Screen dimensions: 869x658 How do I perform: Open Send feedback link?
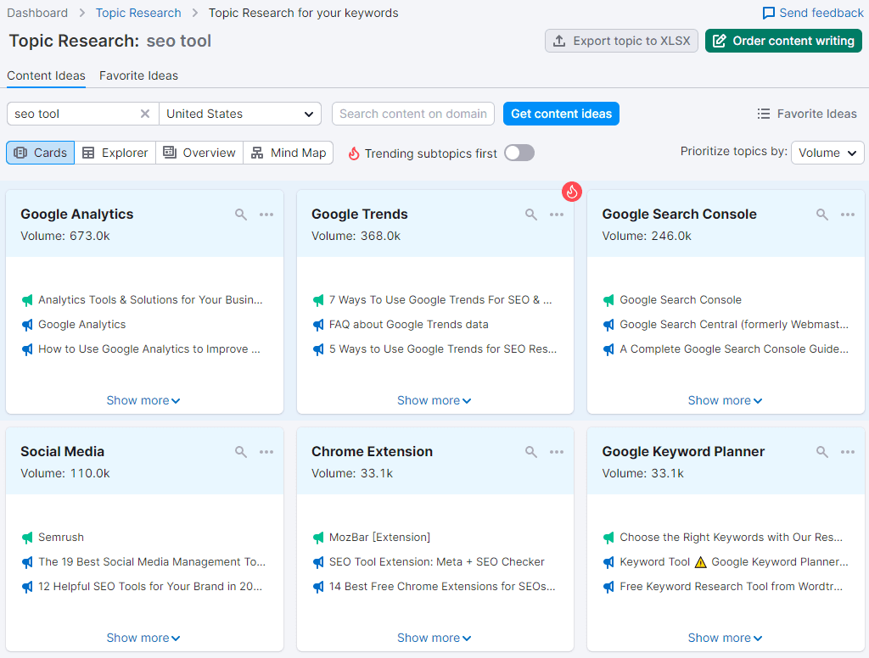813,13
